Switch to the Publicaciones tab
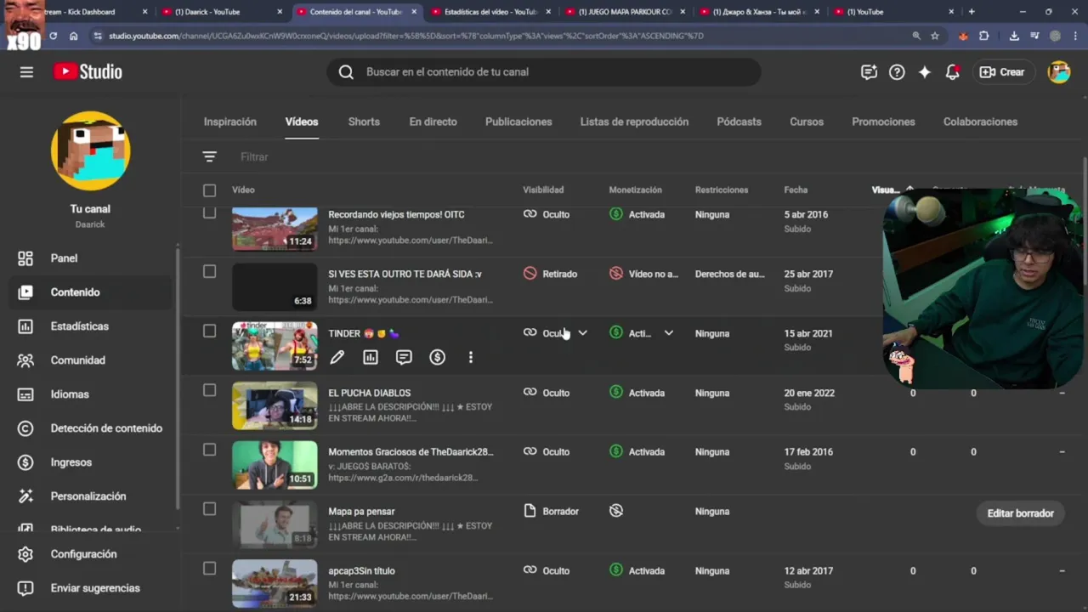 pyautogui.click(x=518, y=122)
